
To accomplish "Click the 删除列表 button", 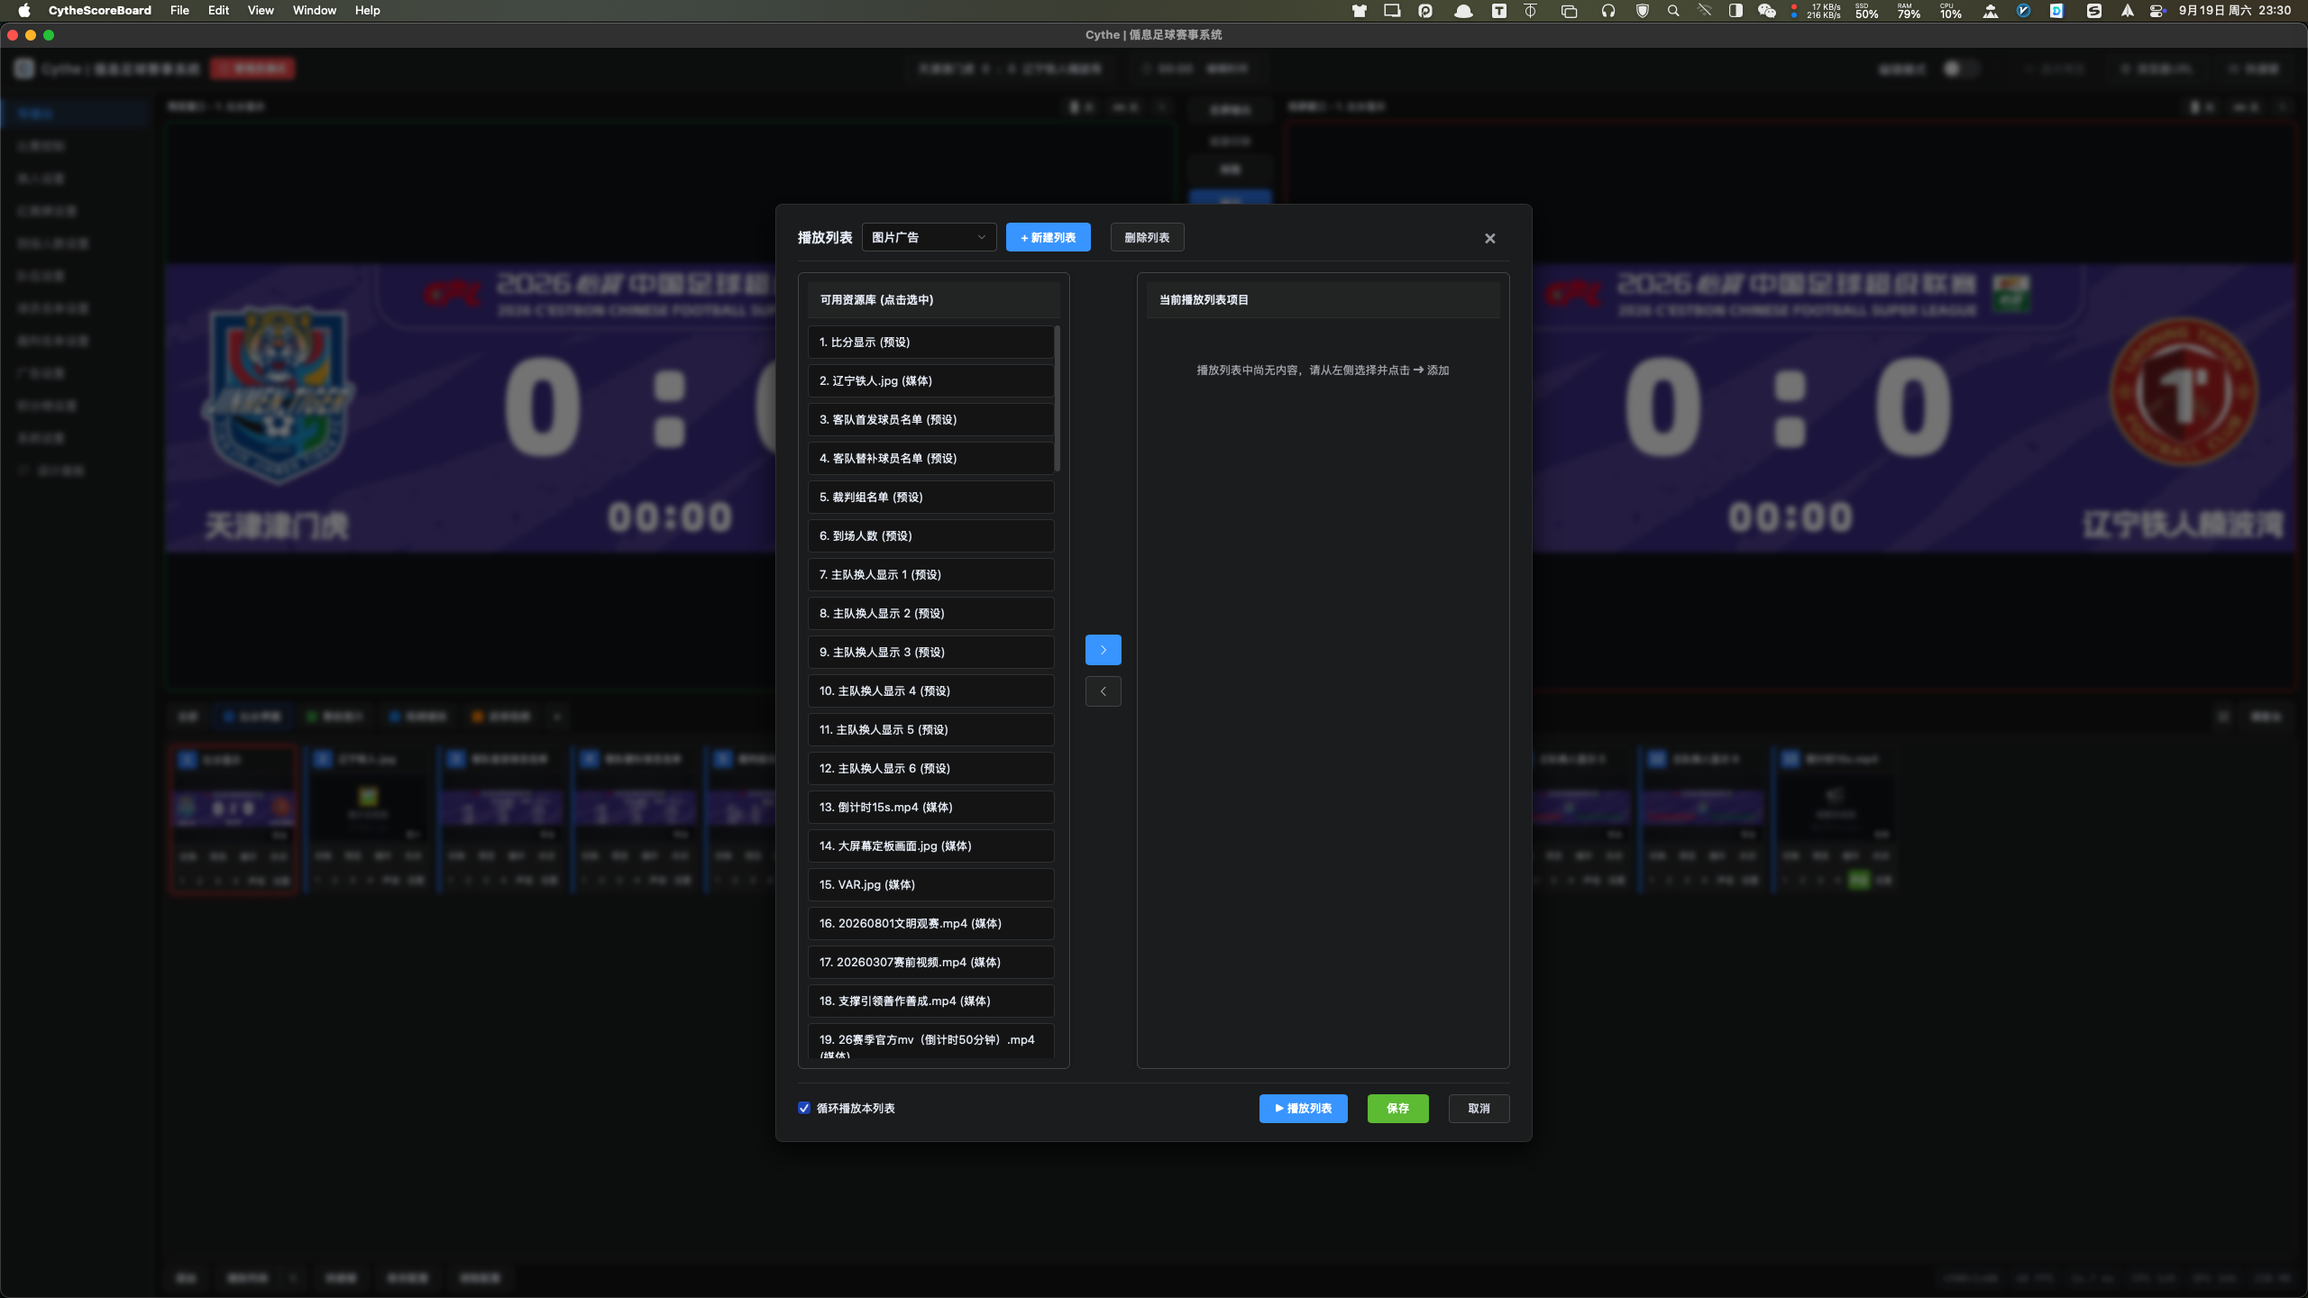I will pos(1147,237).
